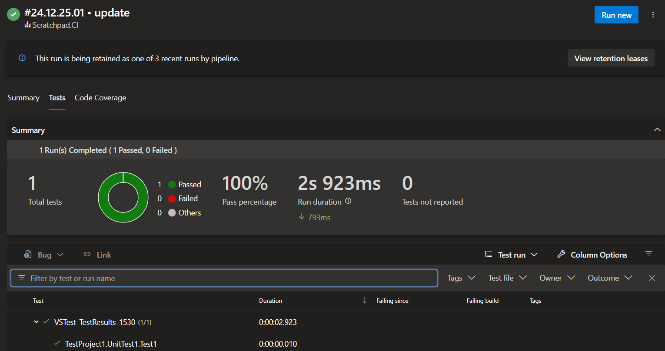The width and height of the screenshot is (665, 351).
Task: Open the Test file filter dropdown
Action: click(x=508, y=278)
